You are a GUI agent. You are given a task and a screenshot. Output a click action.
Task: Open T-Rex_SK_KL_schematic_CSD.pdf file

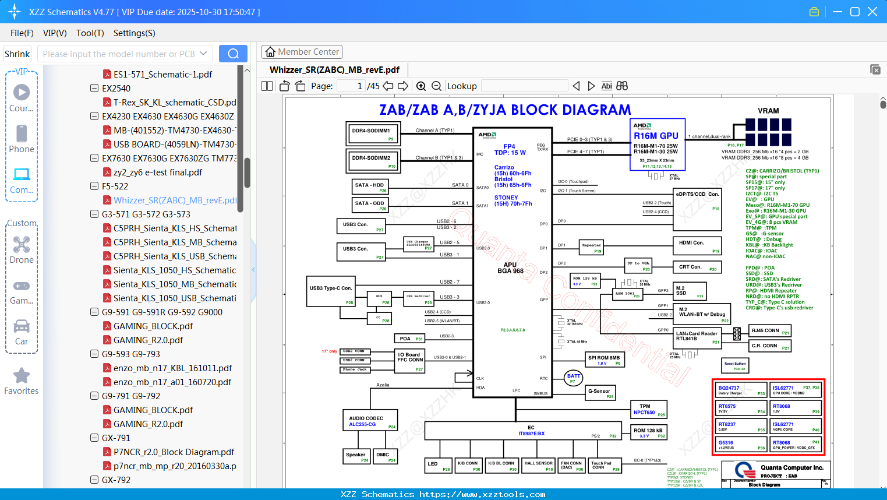tap(175, 102)
